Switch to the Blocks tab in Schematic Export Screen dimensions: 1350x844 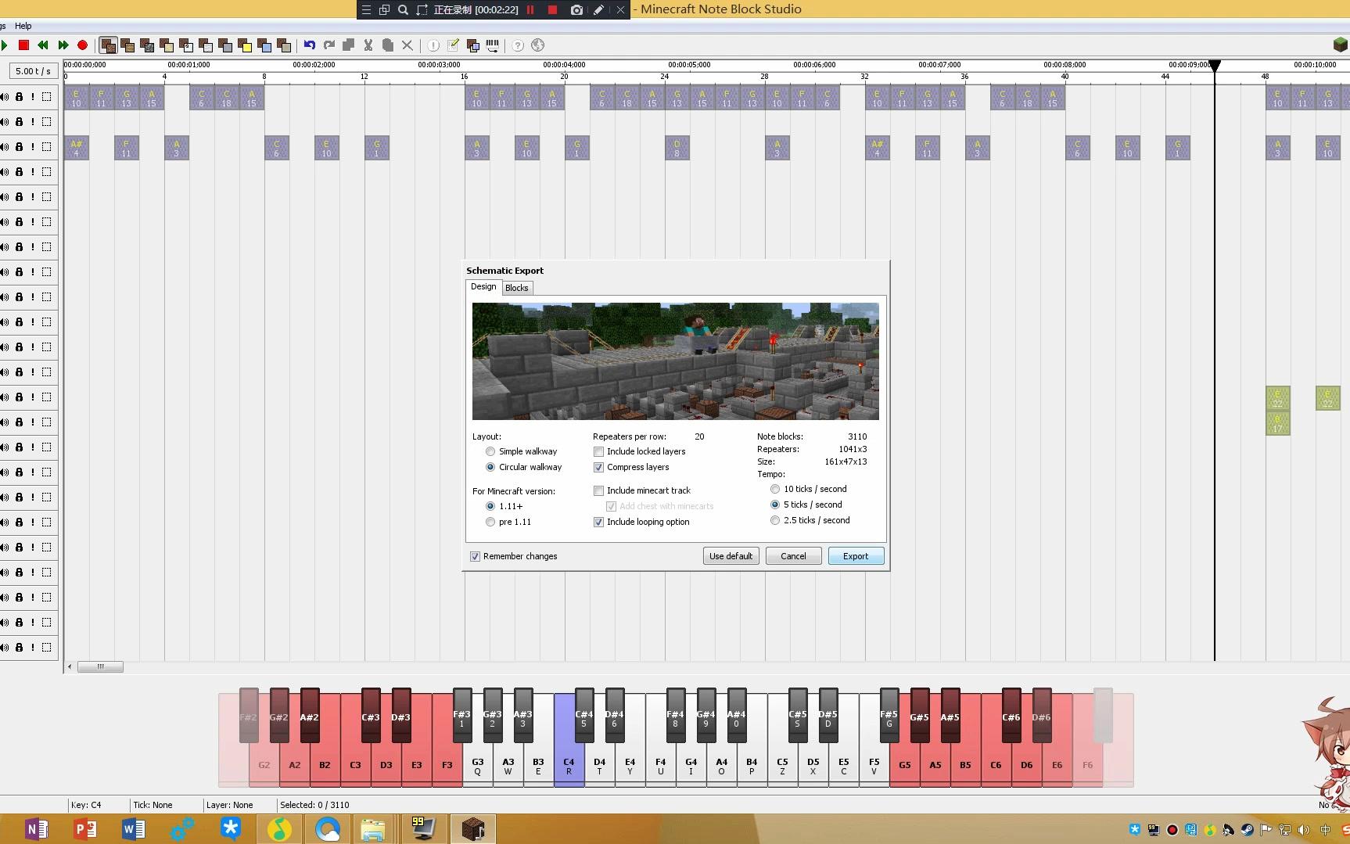(x=517, y=288)
